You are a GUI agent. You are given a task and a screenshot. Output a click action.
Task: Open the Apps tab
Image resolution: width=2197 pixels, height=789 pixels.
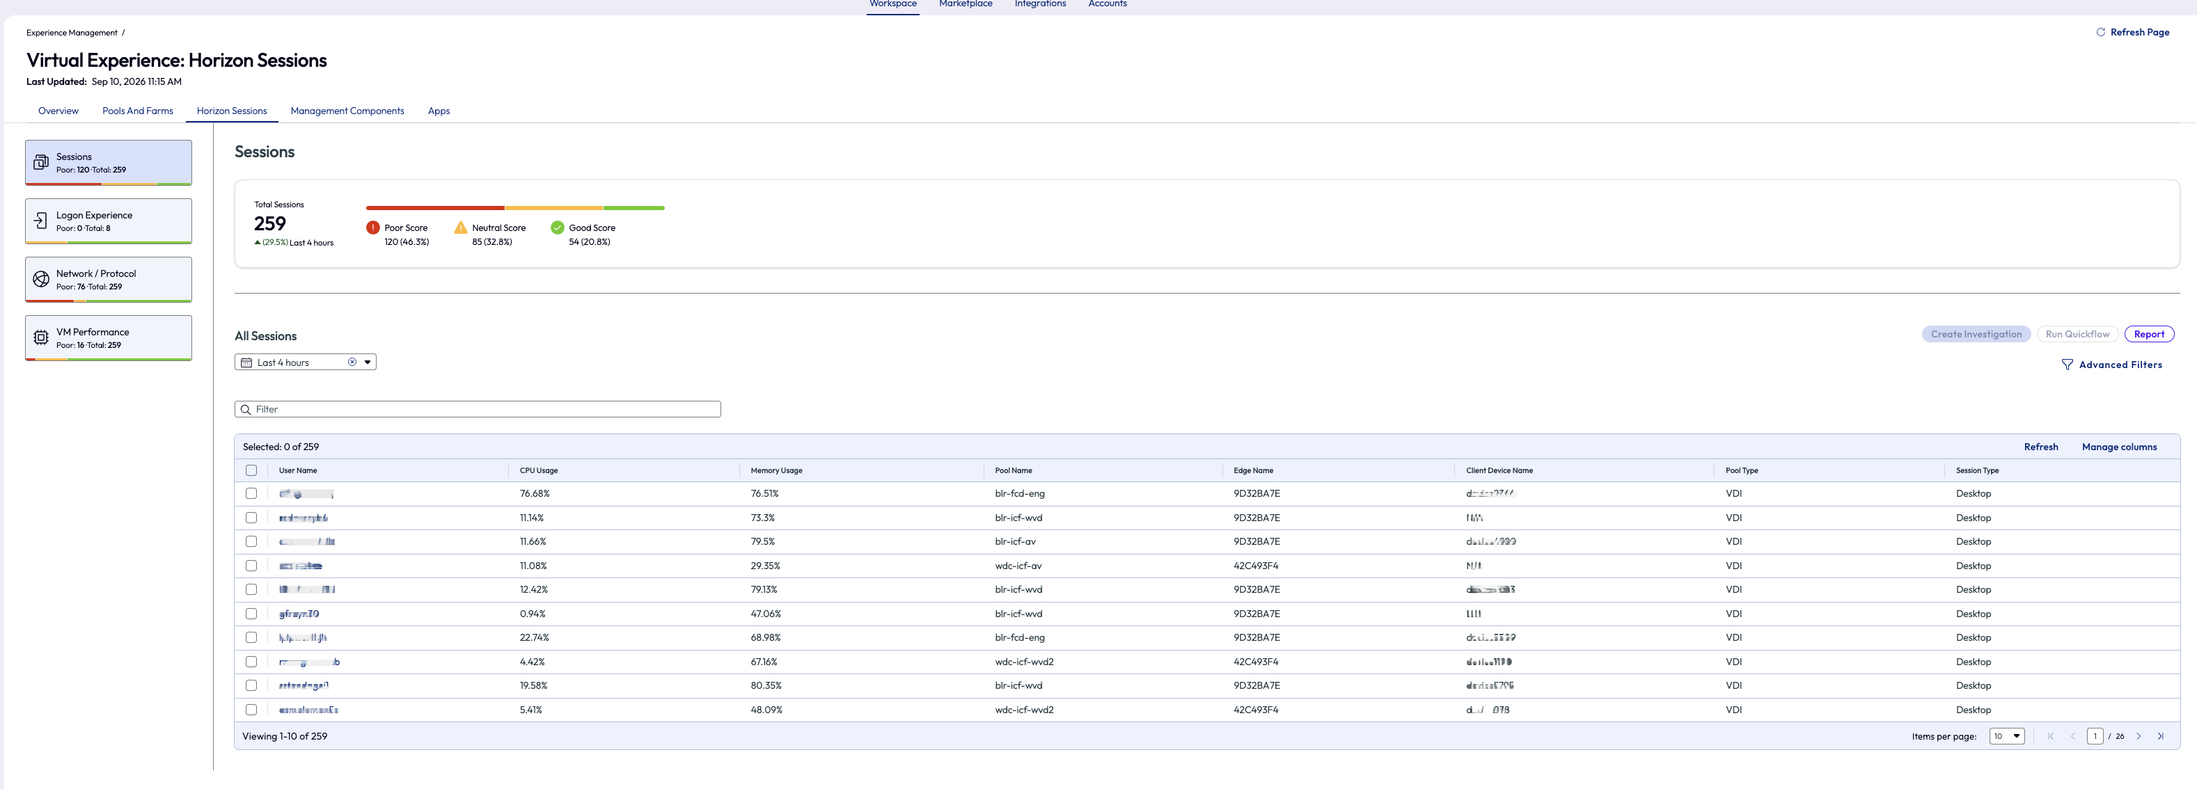(439, 111)
